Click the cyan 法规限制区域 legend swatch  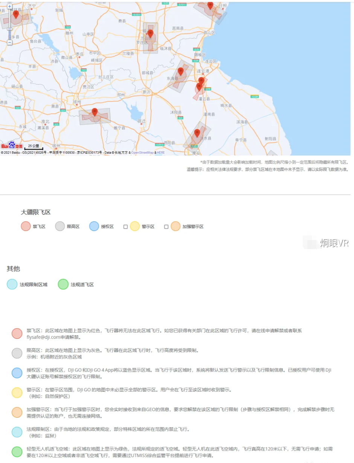tap(12, 285)
